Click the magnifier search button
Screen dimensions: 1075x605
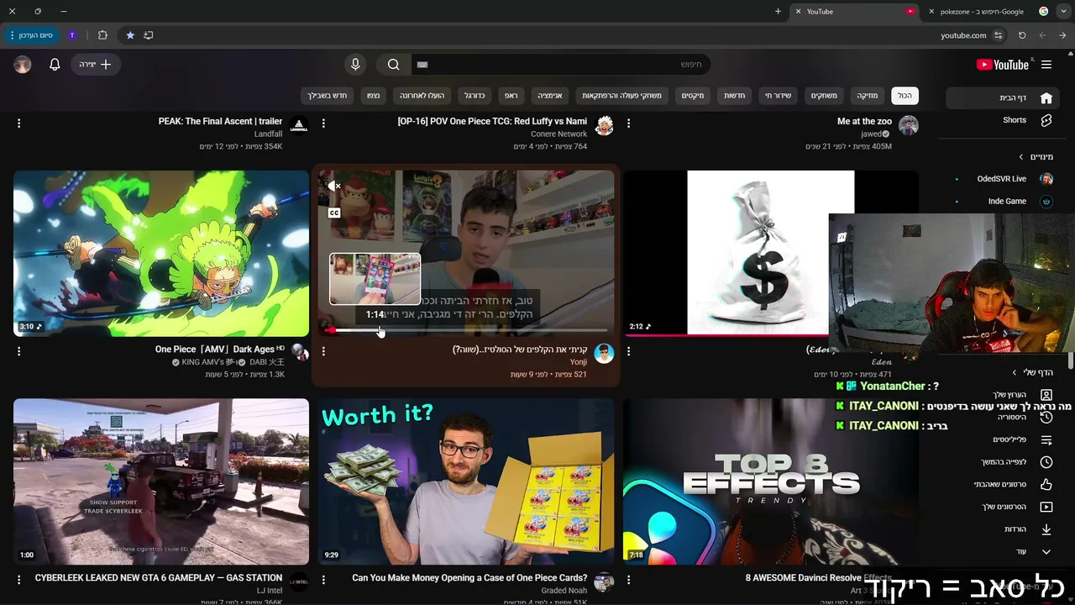(x=393, y=65)
